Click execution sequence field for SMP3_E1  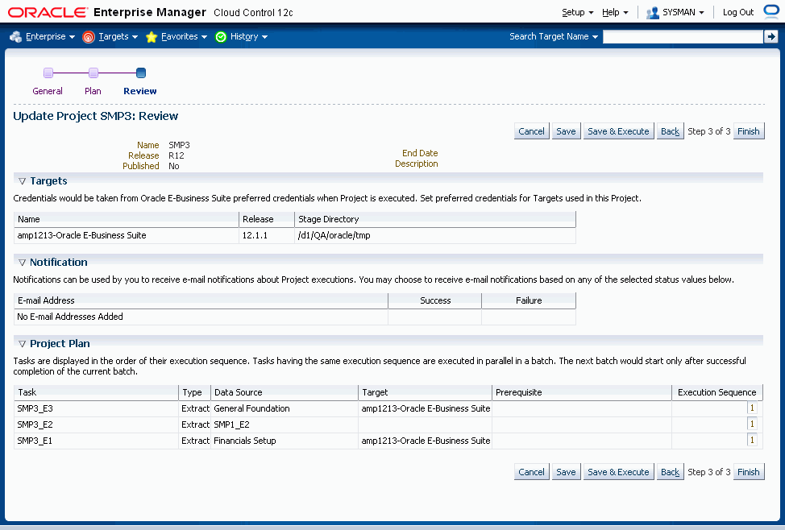tap(752, 440)
